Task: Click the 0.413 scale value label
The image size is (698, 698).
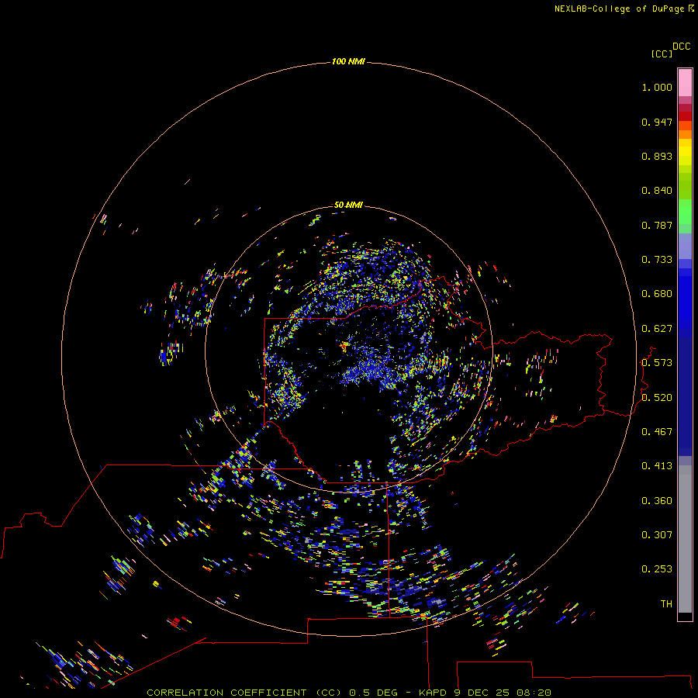Action: (x=657, y=466)
